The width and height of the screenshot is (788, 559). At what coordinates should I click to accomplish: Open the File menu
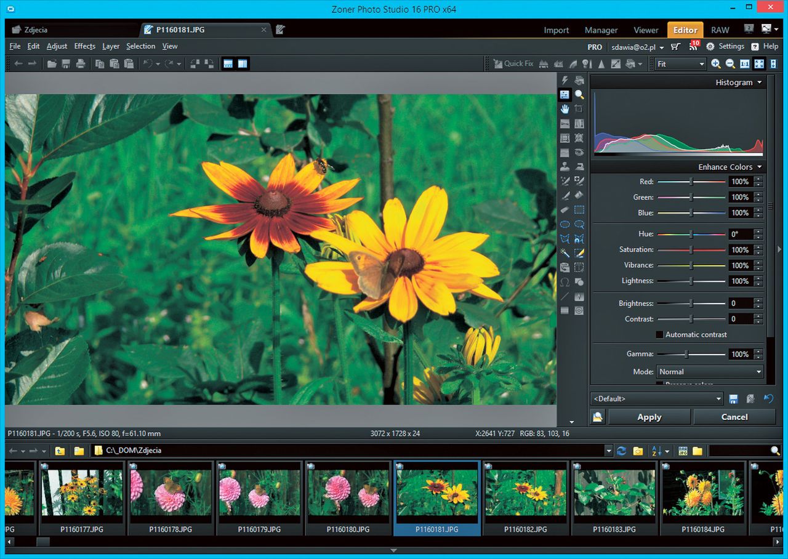point(15,46)
